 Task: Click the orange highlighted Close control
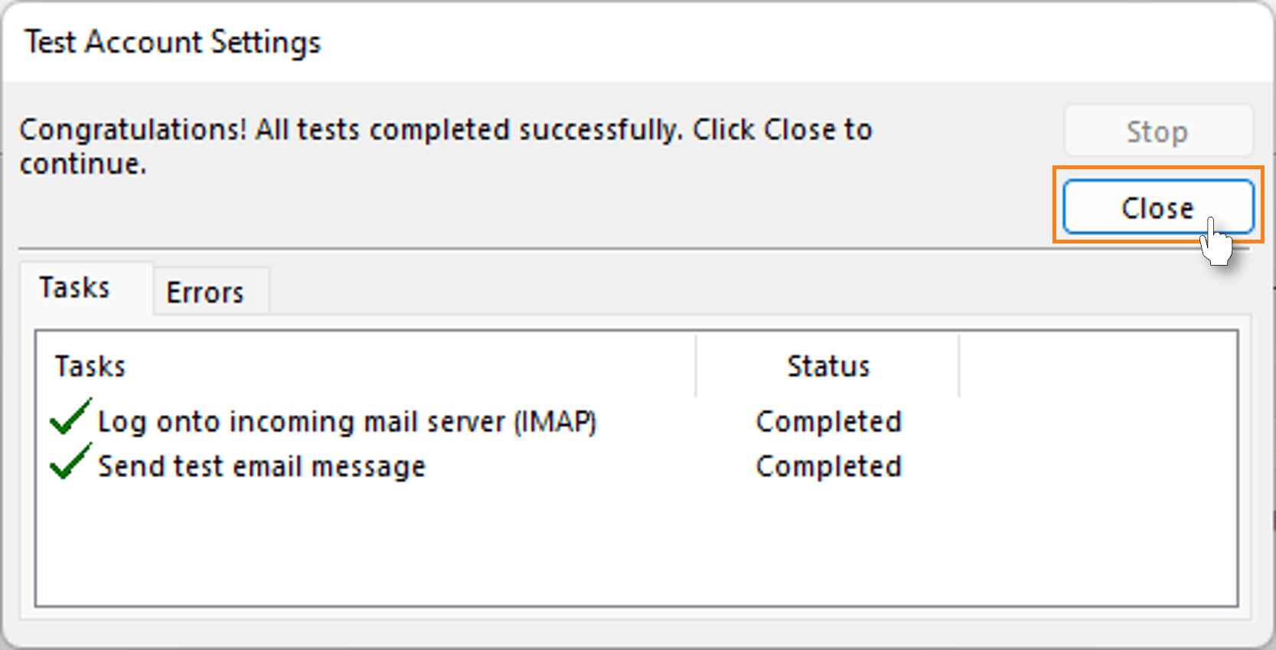pyautogui.click(x=1157, y=207)
